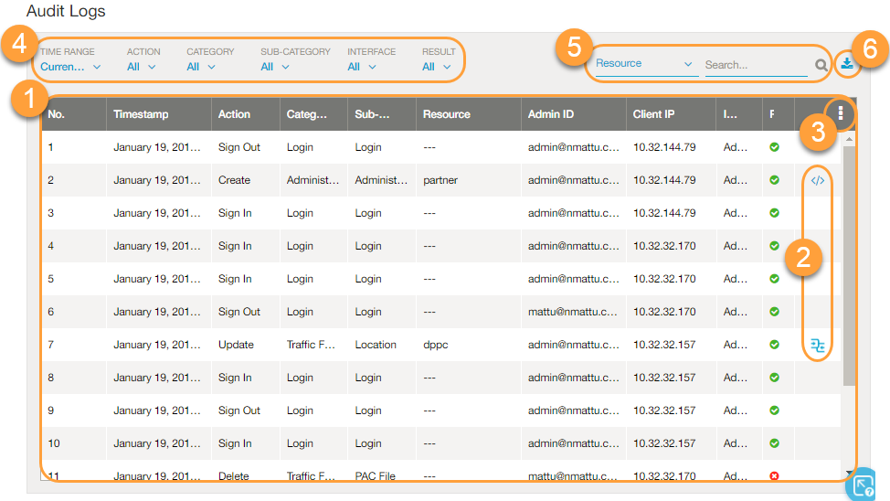Image resolution: width=890 pixels, height=501 pixels.
Task: Click the Categ... column header
Action: [x=313, y=114]
